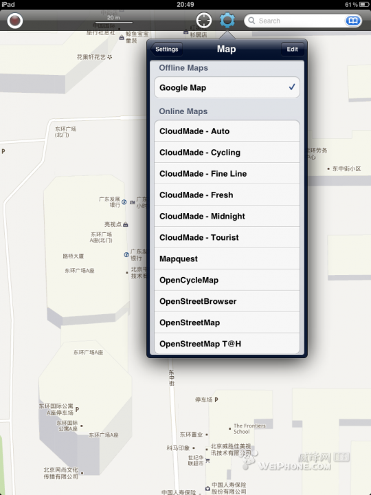Tap the checkmark beside Google Map

click(292, 87)
